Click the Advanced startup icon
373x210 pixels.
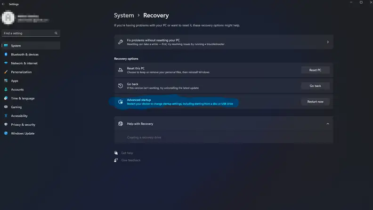click(x=121, y=102)
